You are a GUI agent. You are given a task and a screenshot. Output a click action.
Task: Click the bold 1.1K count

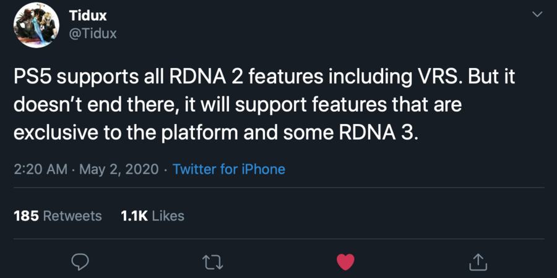(134, 216)
